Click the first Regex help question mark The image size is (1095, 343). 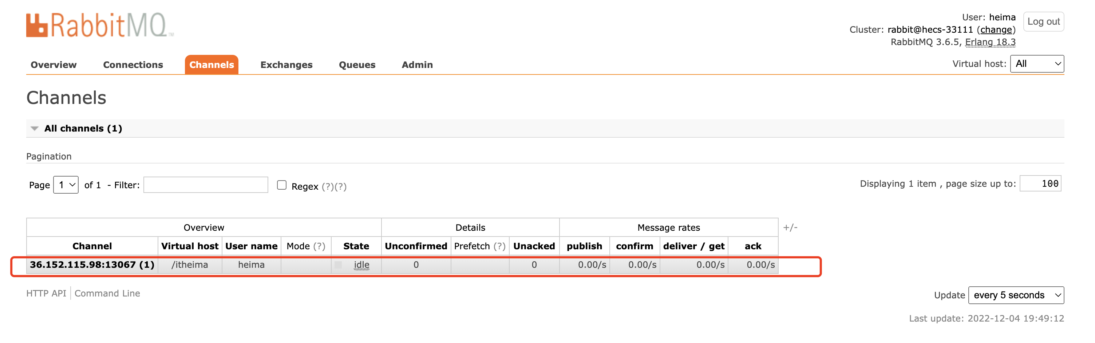(328, 187)
